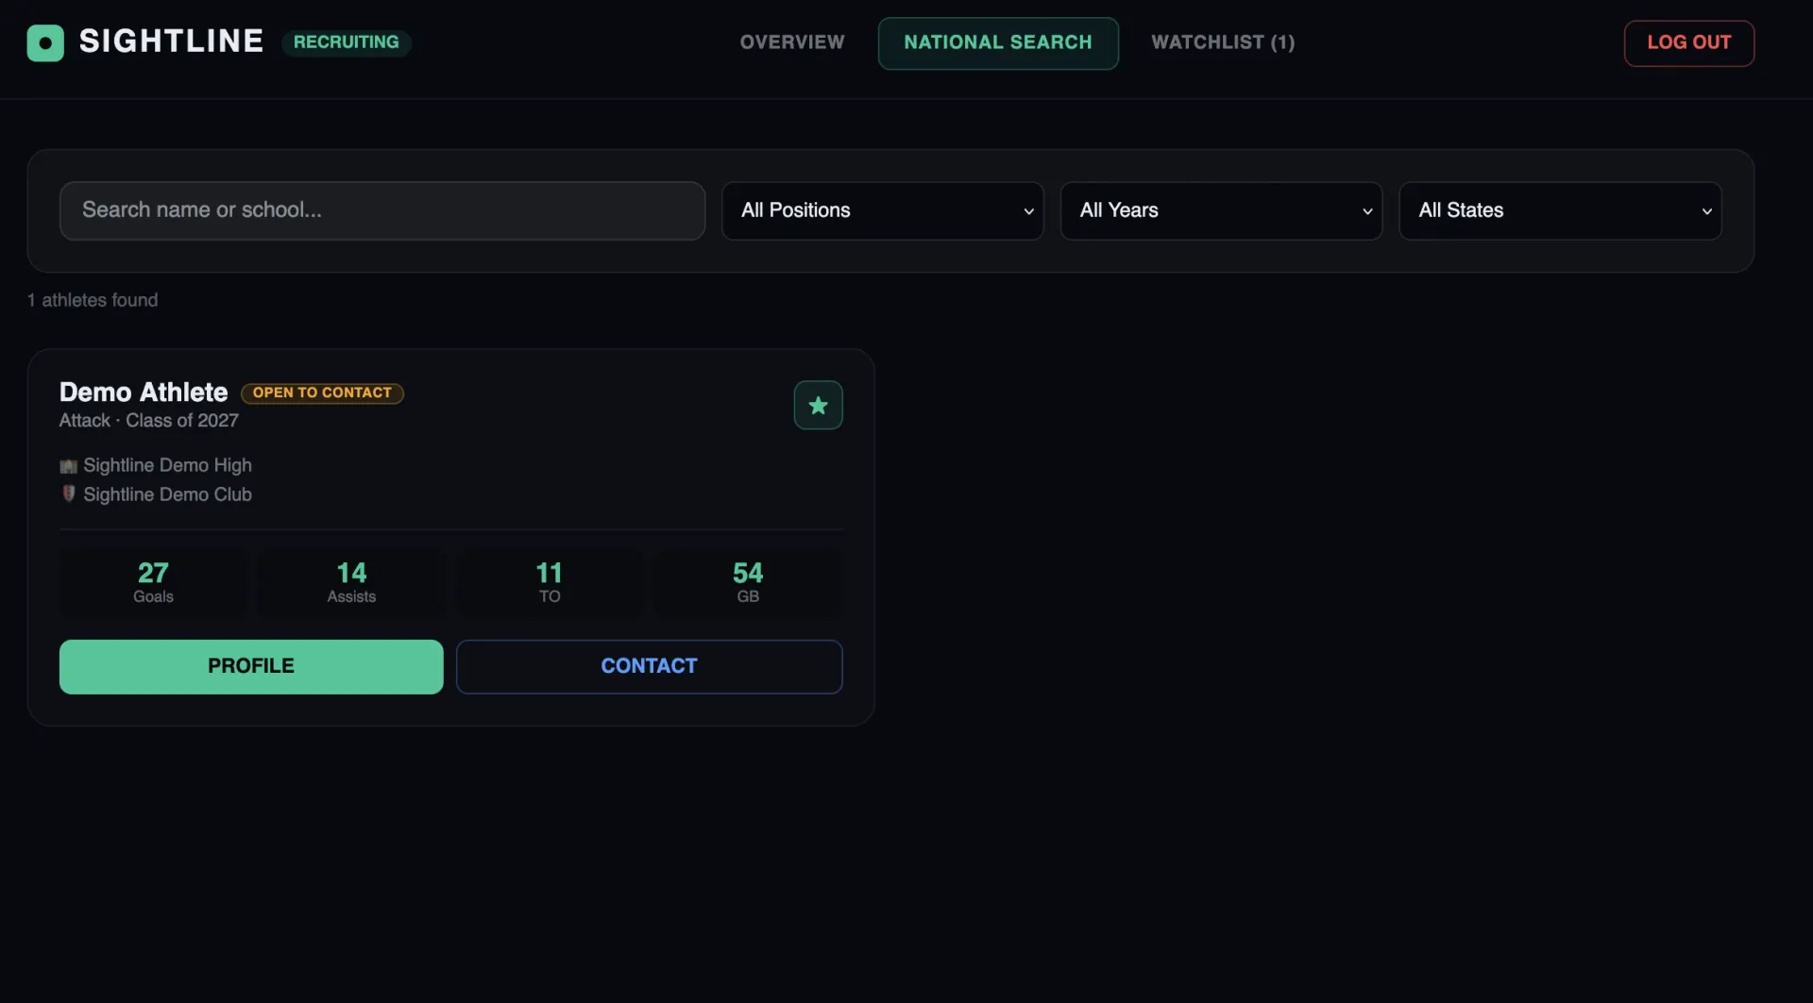Click the 27 Goals stat tile
The width and height of the screenshot is (1813, 1003).
[x=153, y=582]
